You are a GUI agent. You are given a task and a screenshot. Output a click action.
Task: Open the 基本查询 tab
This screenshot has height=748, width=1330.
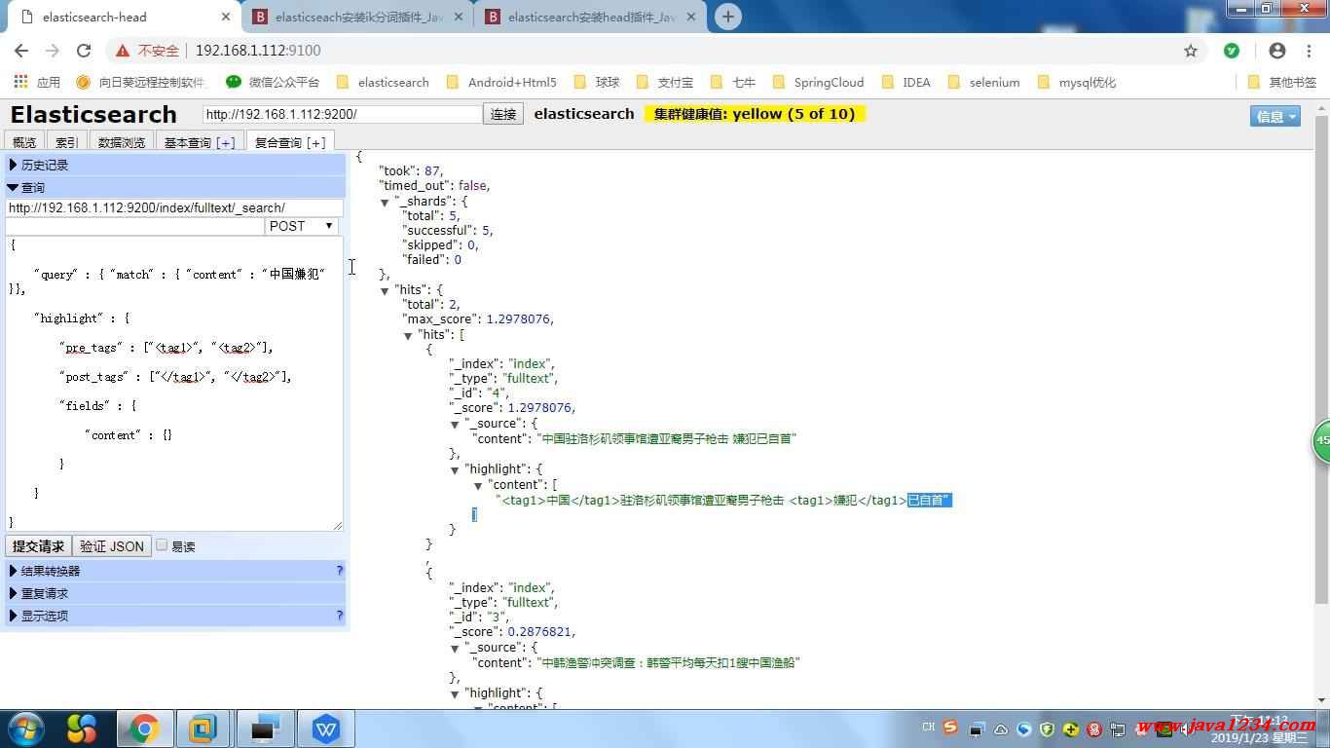coord(200,142)
